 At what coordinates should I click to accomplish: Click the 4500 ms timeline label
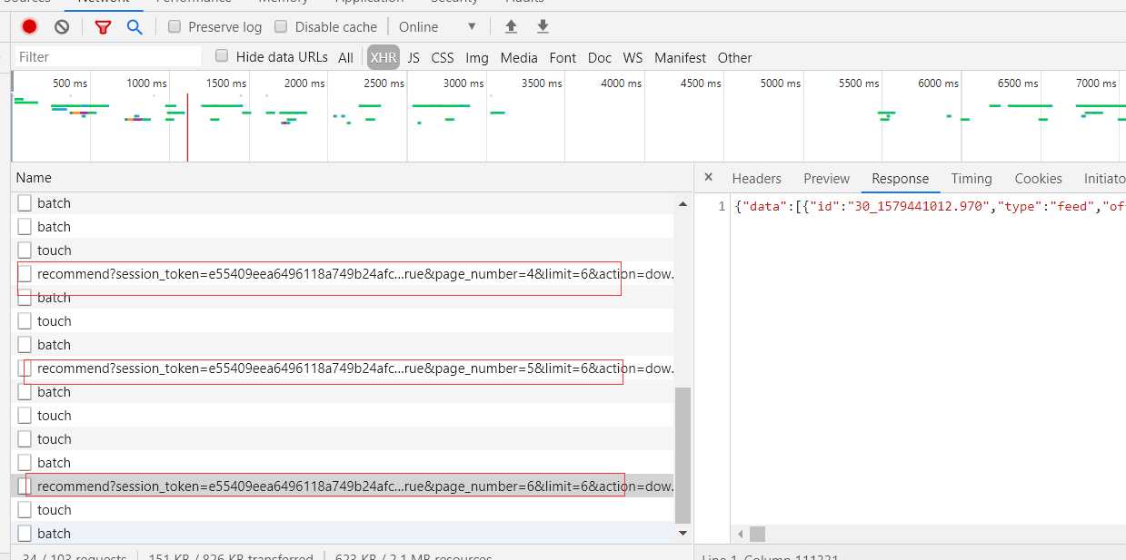[x=701, y=83]
